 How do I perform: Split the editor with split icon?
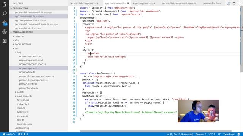[x=234, y=3]
